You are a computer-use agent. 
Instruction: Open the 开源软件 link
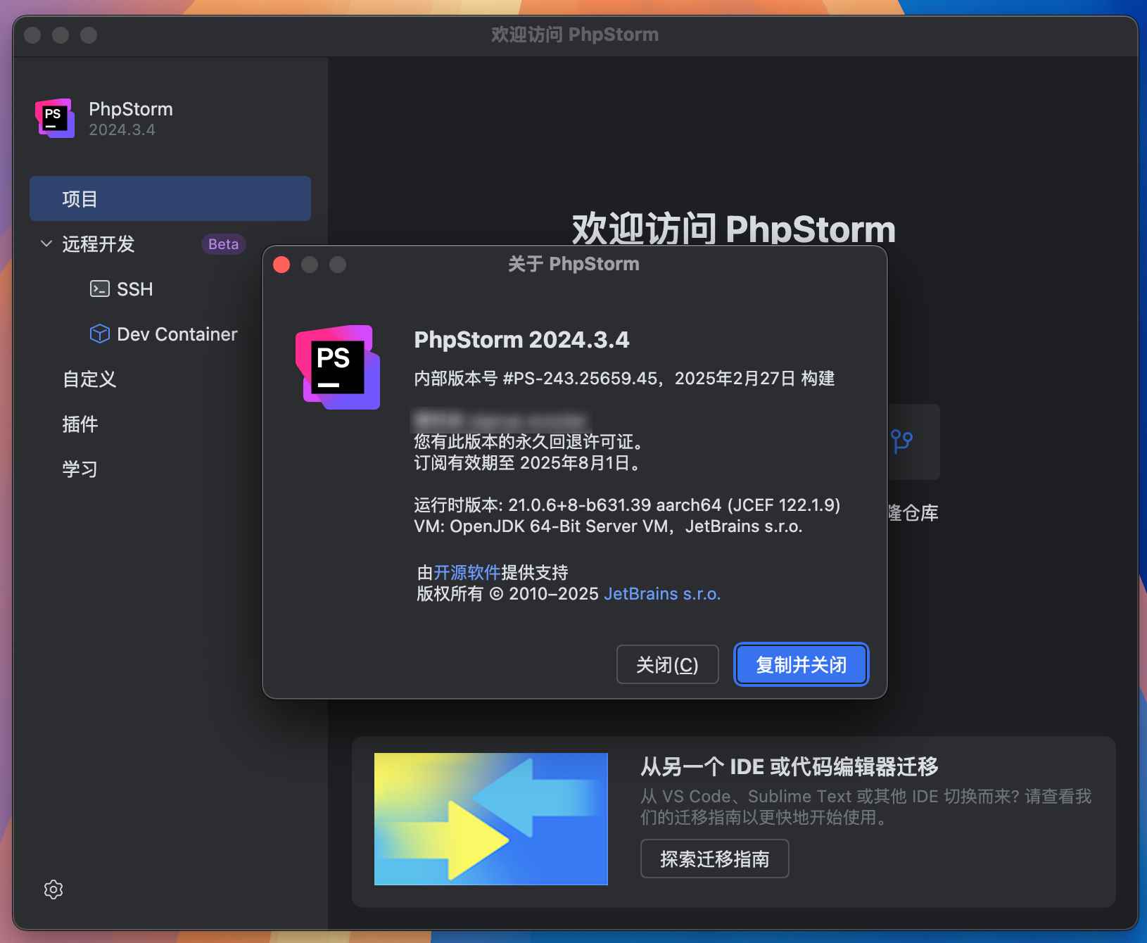point(467,572)
